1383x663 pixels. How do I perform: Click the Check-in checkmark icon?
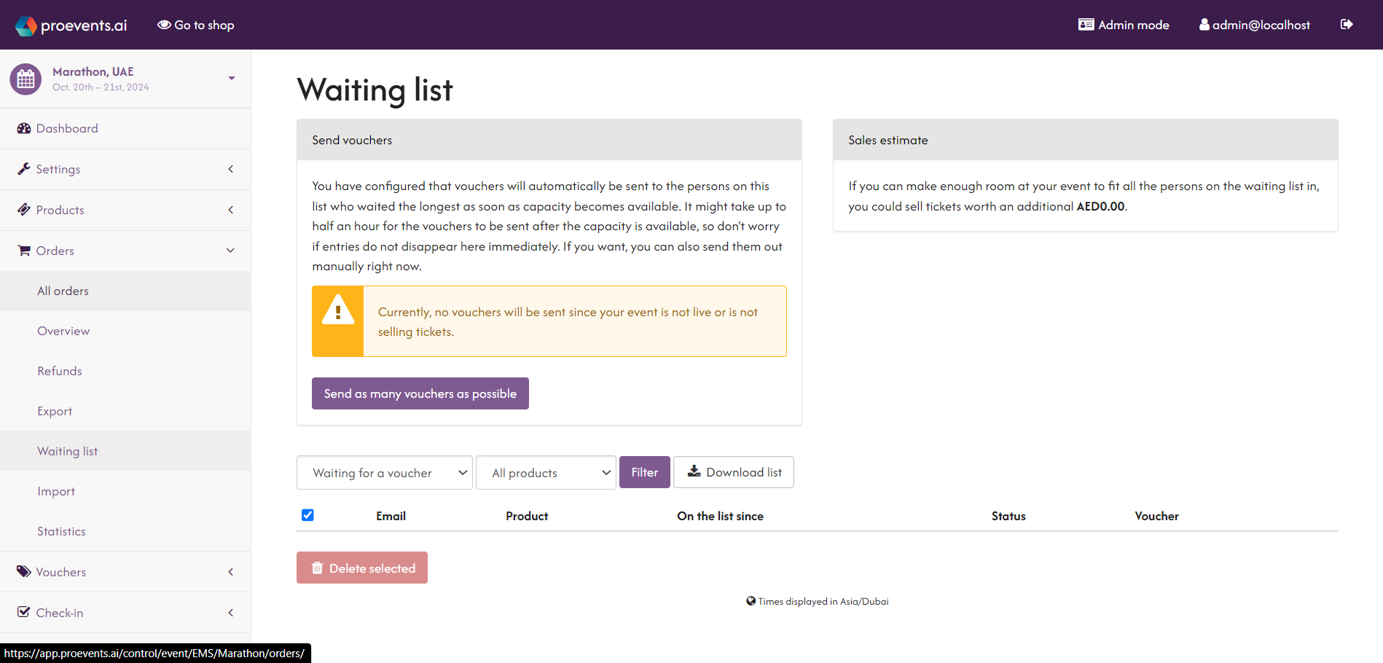(x=24, y=612)
